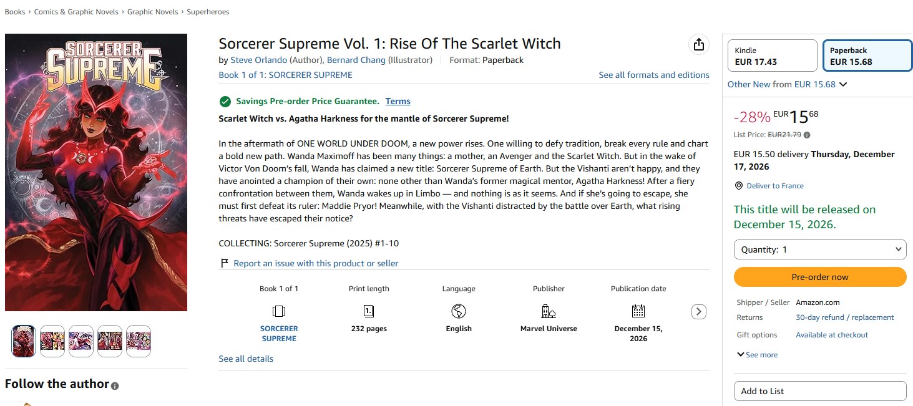Click the Pre-order now button
The height and width of the screenshot is (406, 913).
[820, 277]
